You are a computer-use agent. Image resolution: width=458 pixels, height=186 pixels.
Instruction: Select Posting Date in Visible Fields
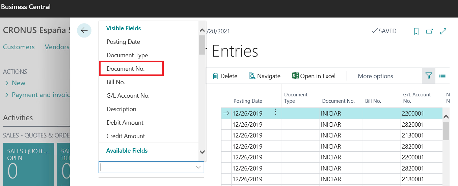123,42
